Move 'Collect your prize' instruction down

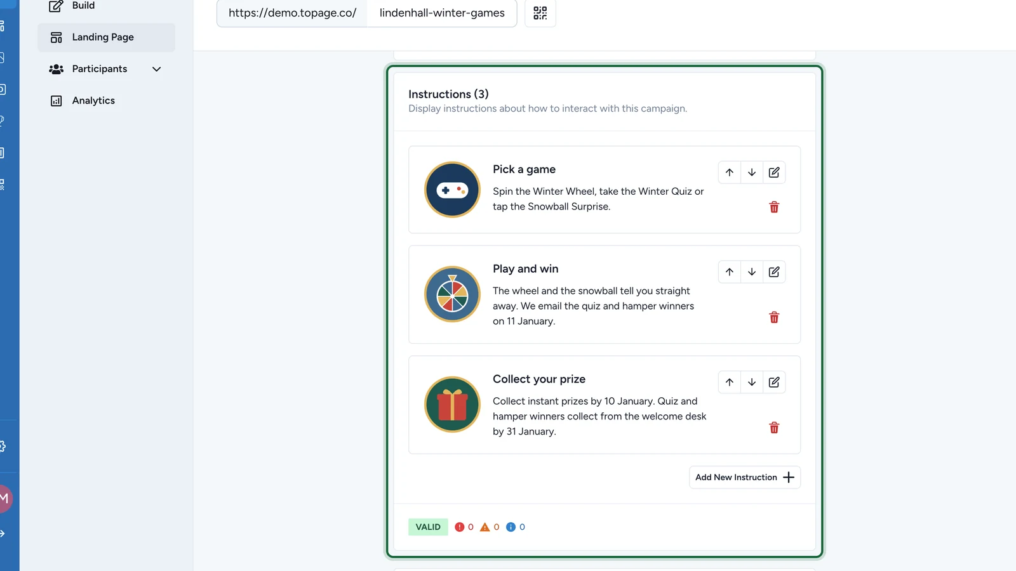(x=752, y=383)
